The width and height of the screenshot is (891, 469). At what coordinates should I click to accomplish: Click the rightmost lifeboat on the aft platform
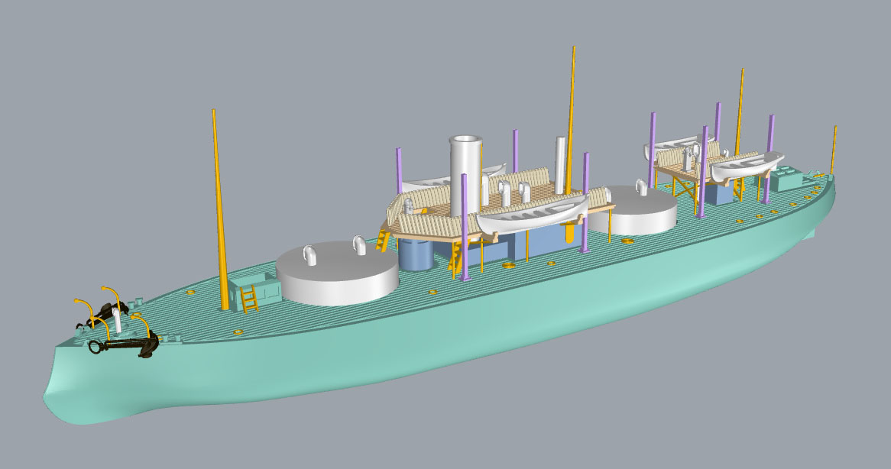pyautogui.click(x=747, y=166)
